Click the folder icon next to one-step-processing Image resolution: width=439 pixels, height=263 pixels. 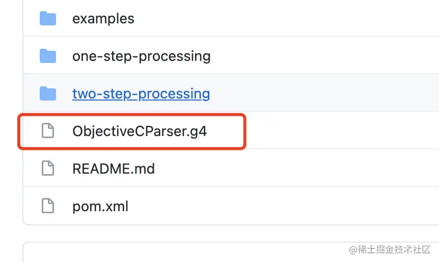coord(48,56)
